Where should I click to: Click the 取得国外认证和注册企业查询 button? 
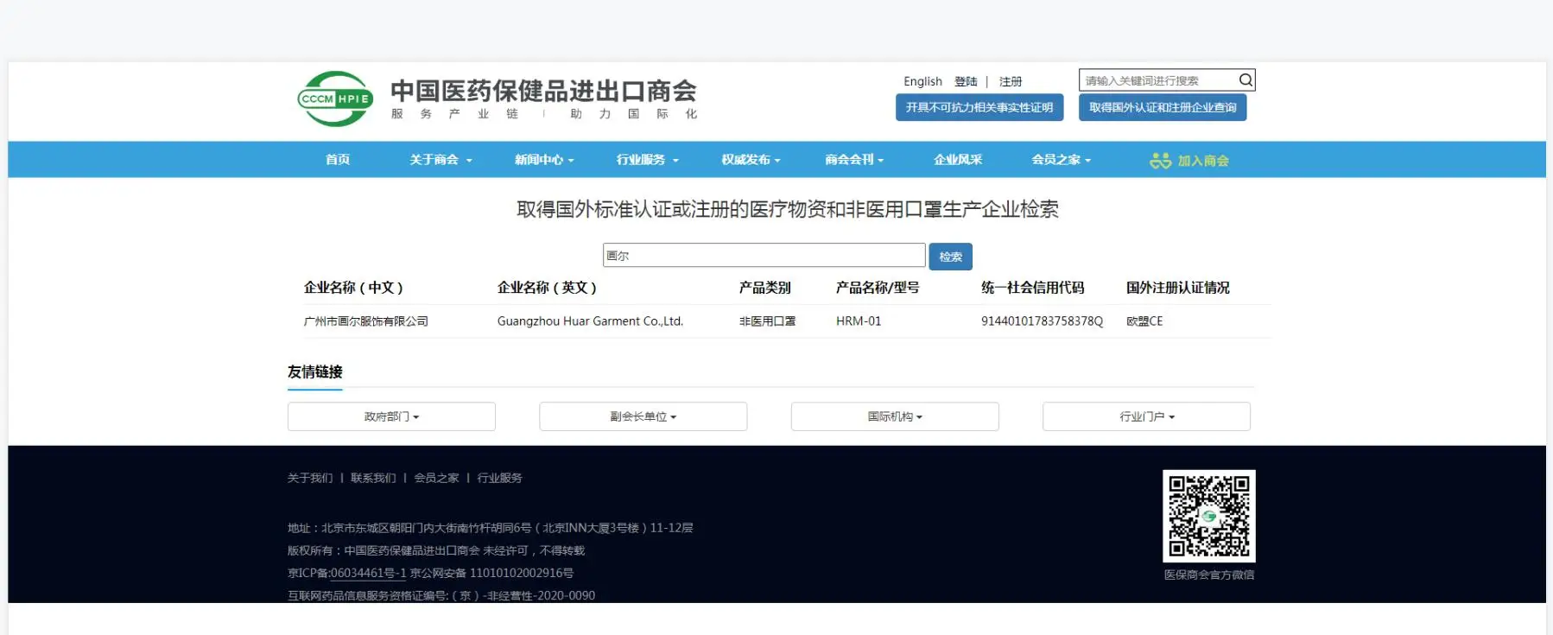1162,108
